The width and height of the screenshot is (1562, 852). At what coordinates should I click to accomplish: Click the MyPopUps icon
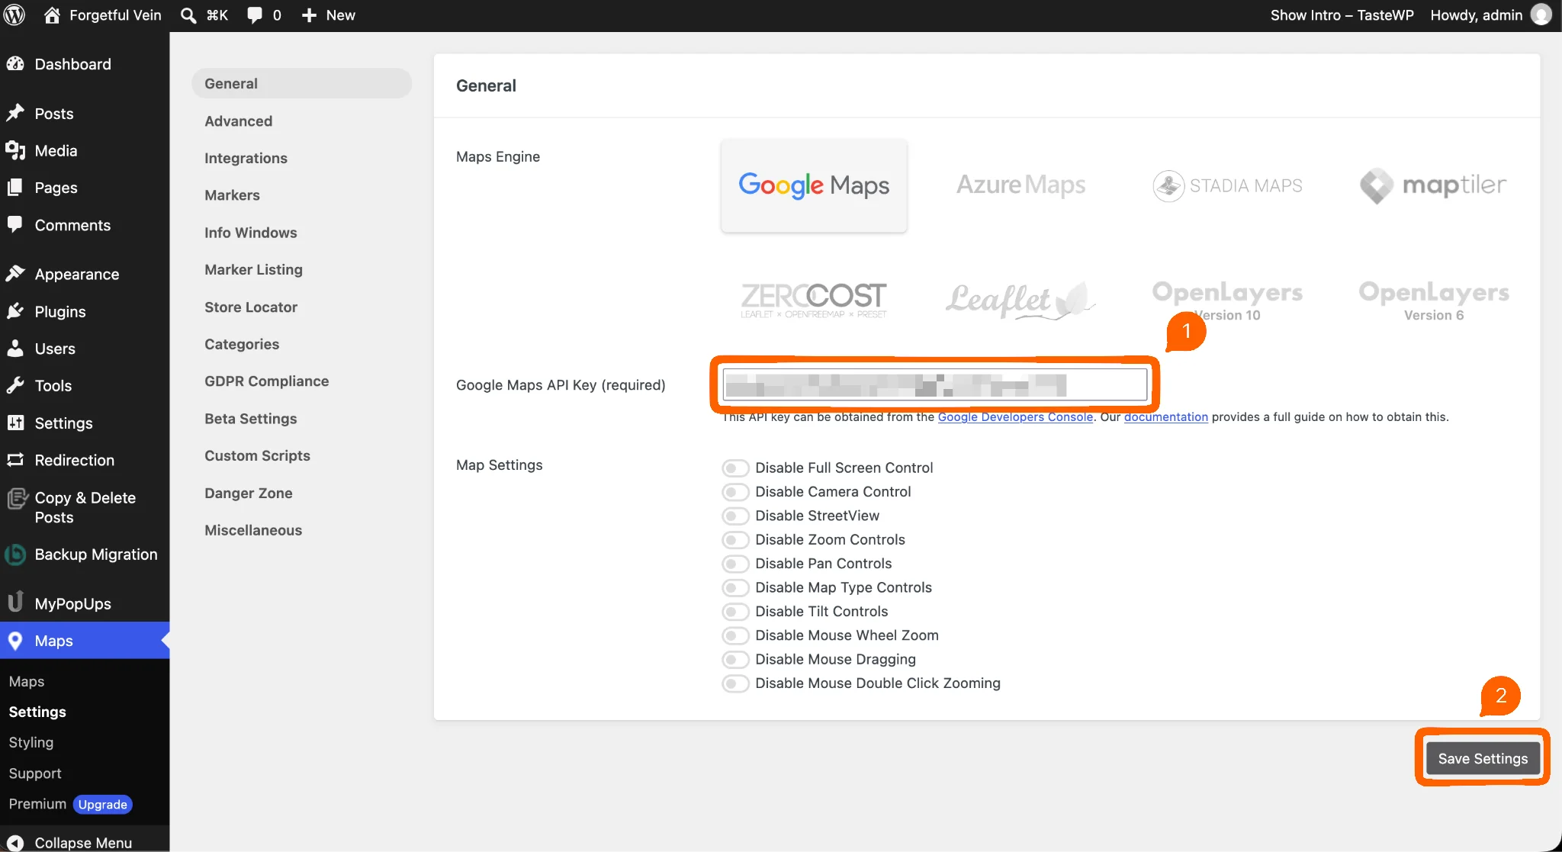click(x=15, y=602)
